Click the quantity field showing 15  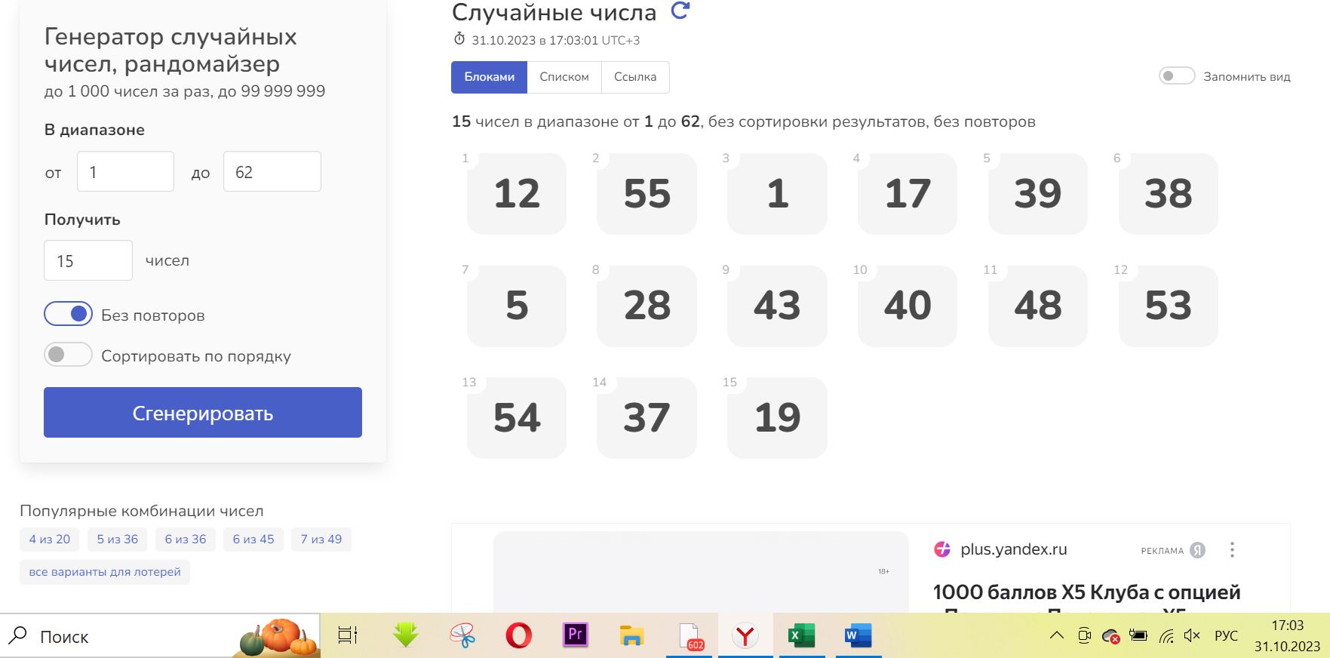click(x=88, y=261)
